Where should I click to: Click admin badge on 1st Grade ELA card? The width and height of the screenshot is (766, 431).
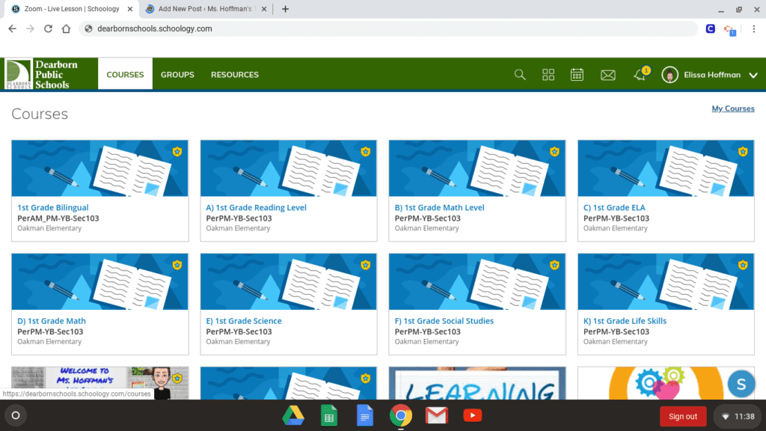(x=743, y=151)
